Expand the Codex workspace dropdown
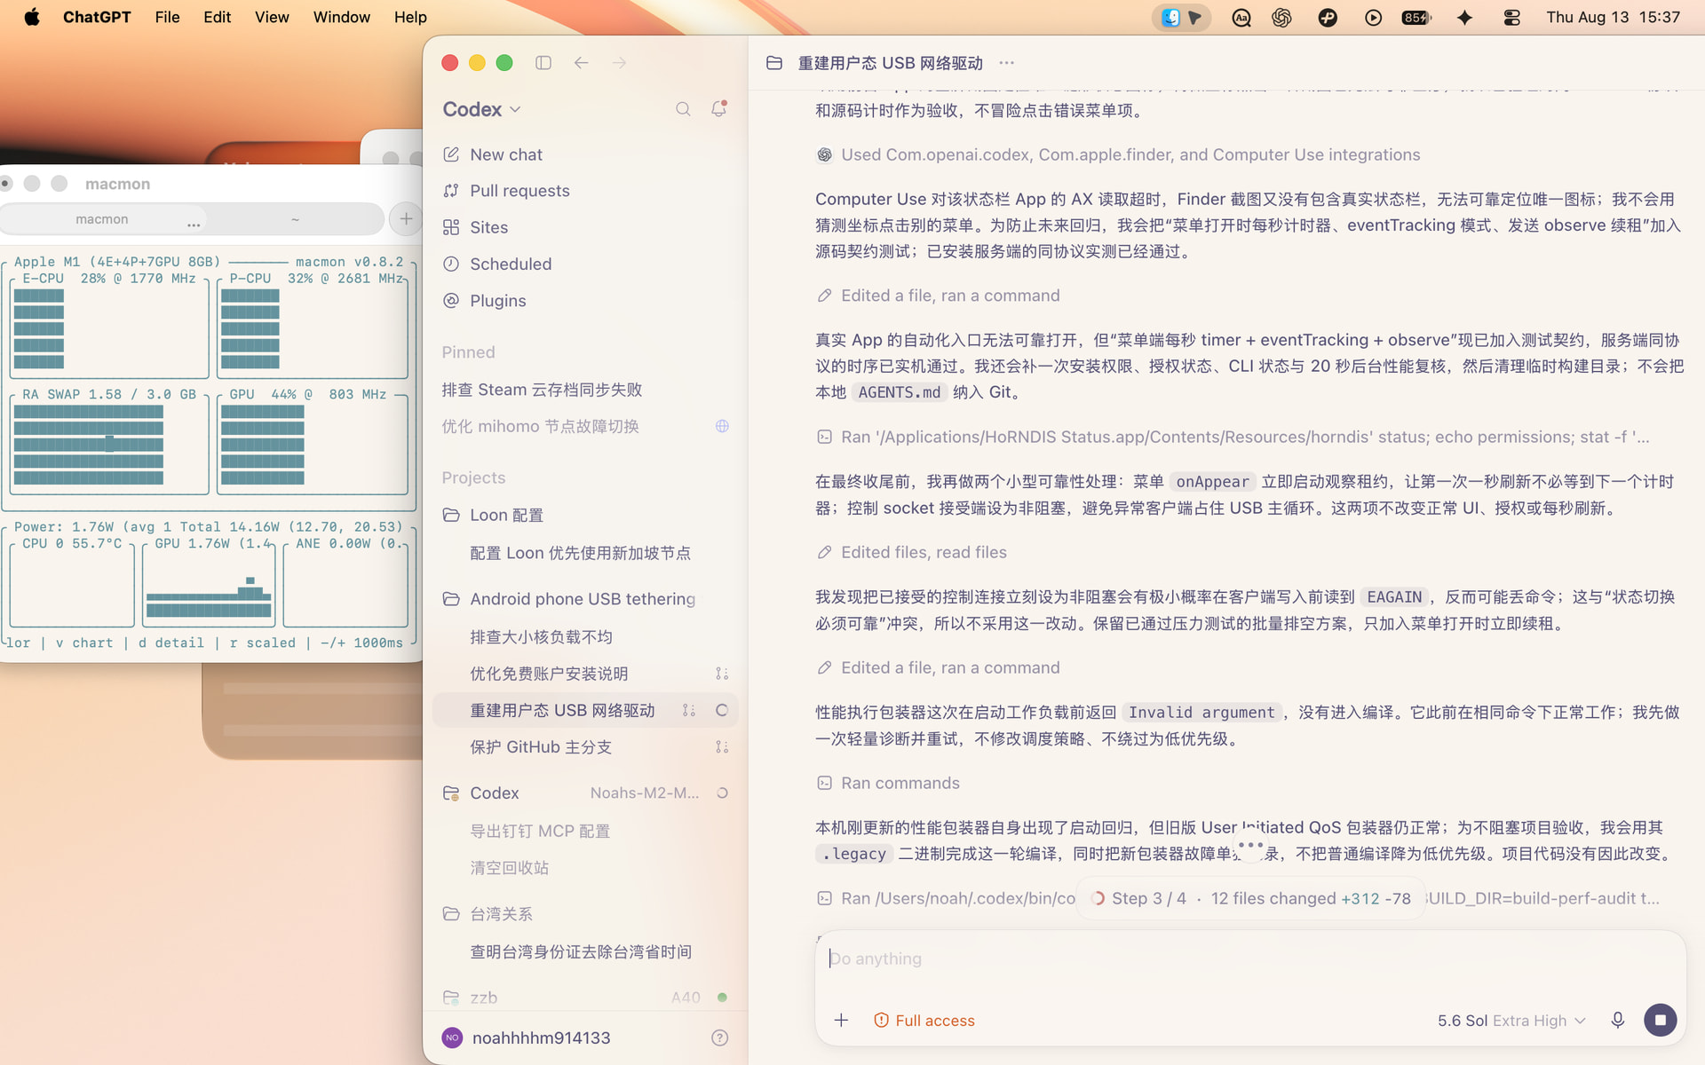Viewport: 1705px width, 1065px height. [482, 109]
